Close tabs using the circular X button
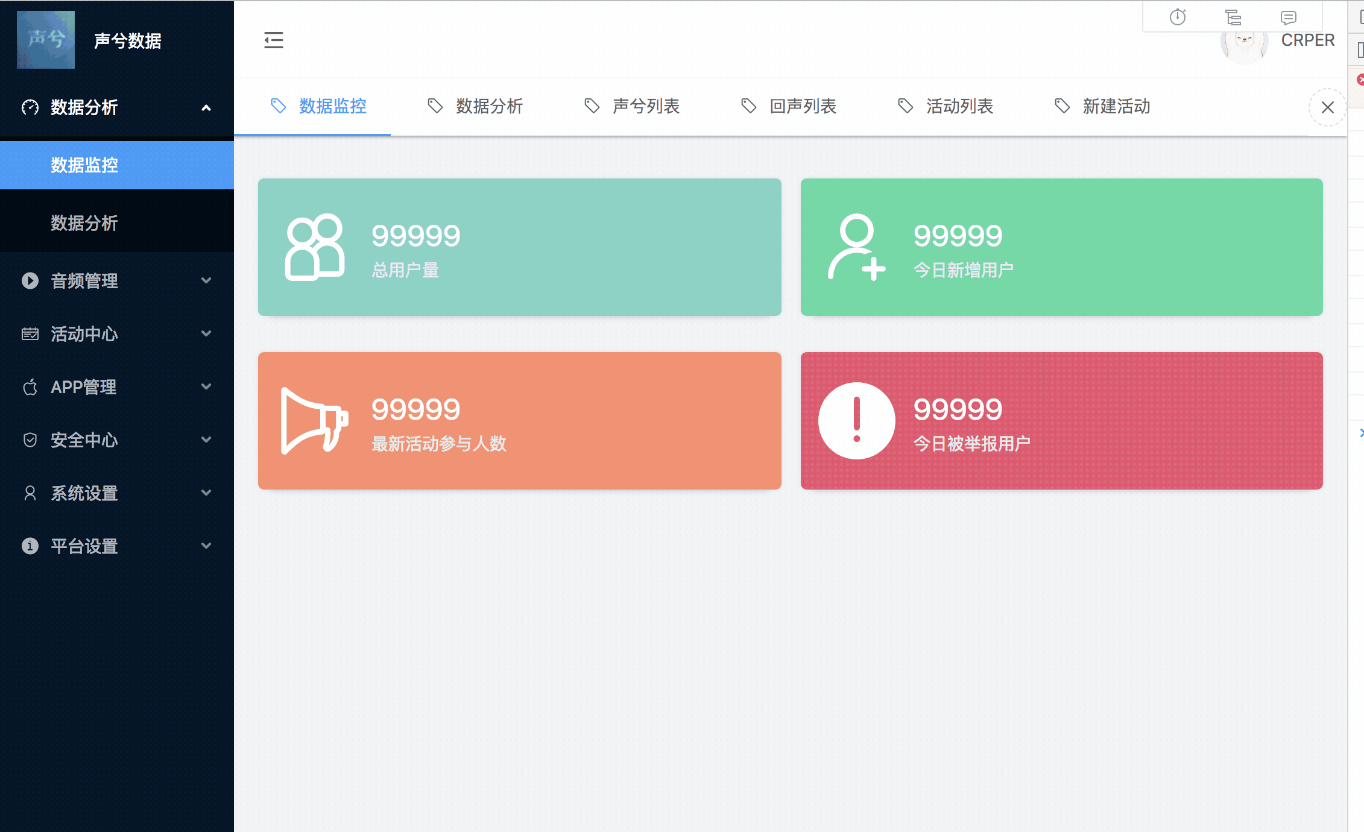 [1327, 107]
